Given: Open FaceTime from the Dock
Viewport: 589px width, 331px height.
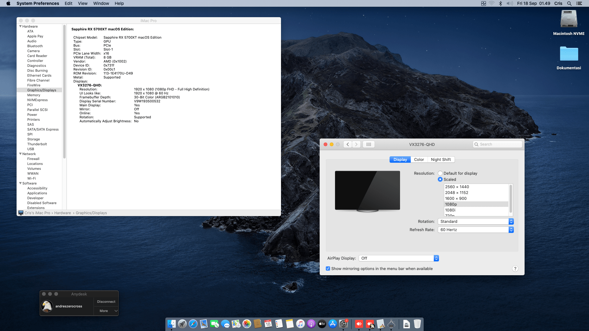Looking at the screenshot, I should point(214,324).
